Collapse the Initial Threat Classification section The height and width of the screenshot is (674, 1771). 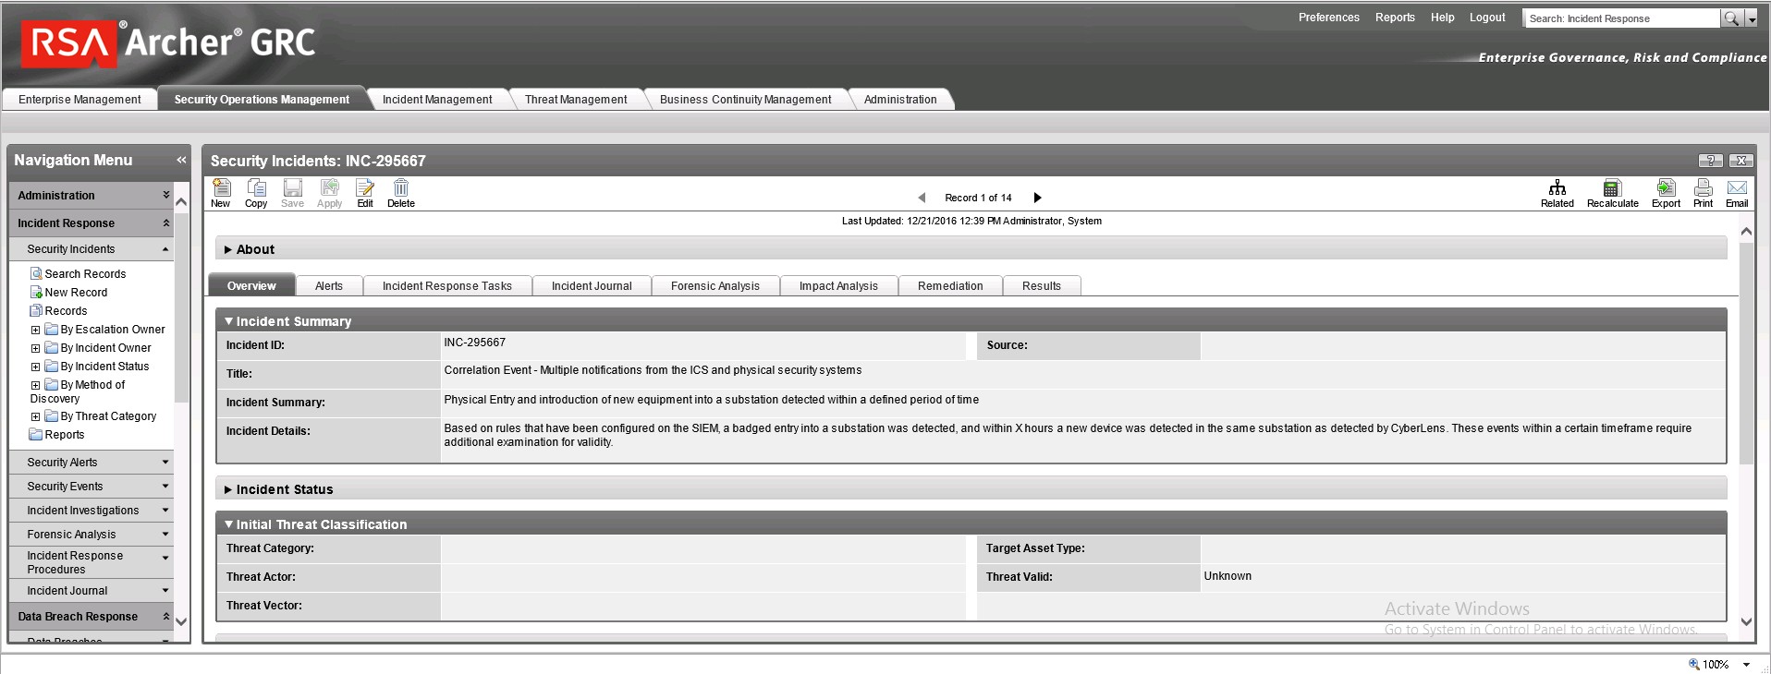(x=228, y=524)
